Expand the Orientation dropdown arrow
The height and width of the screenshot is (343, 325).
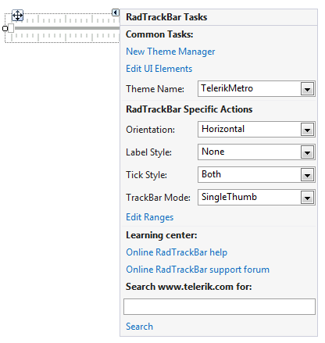point(307,130)
